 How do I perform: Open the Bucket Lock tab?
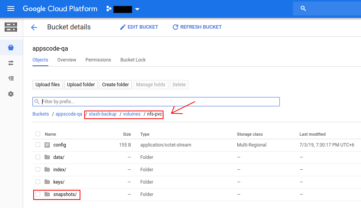coord(133,60)
